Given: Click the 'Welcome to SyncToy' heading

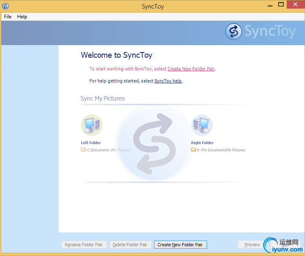Looking at the screenshot, I should click(117, 55).
